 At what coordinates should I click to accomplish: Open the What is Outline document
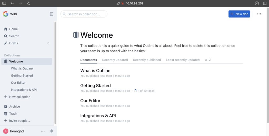coord(95,70)
